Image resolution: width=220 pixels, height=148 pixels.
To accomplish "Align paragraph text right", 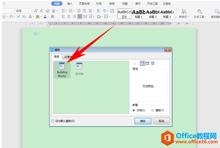I will click(74, 16).
